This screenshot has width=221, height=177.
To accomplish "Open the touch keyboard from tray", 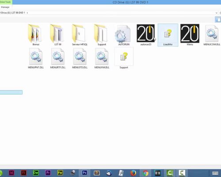I will click(215, 173).
